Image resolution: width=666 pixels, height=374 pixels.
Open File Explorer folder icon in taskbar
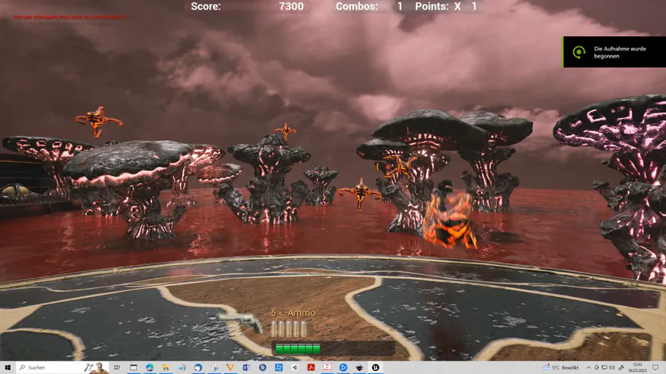[x=166, y=367]
